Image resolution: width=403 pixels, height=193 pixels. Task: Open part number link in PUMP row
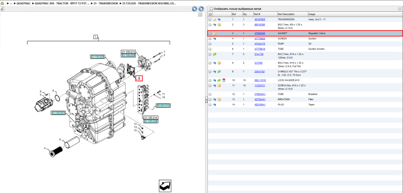(x=260, y=44)
